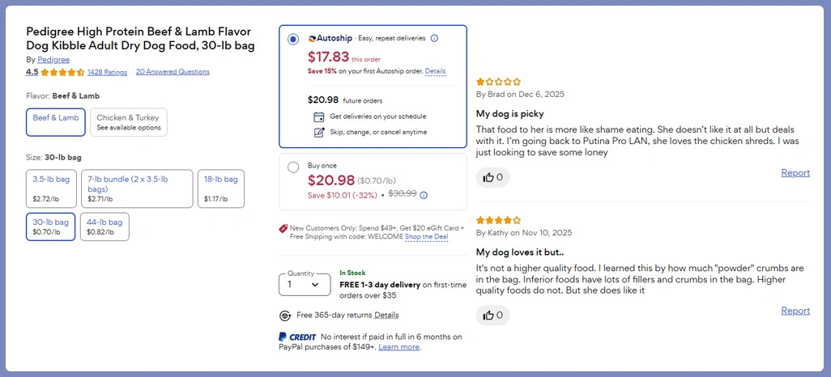Screen dimensions: 831x377
Task: Open the Pedigree brand link
Action: (x=53, y=60)
